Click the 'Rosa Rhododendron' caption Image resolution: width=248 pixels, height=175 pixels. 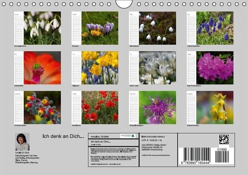[x=194, y=86]
